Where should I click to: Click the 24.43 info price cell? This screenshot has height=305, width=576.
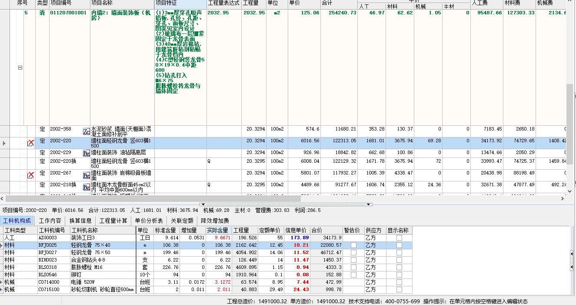[x=297, y=289]
